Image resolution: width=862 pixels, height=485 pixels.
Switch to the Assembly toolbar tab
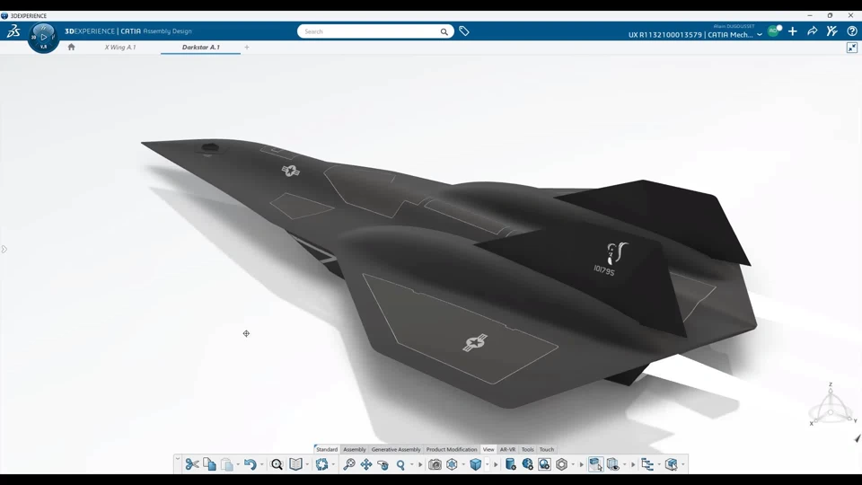coord(355,449)
